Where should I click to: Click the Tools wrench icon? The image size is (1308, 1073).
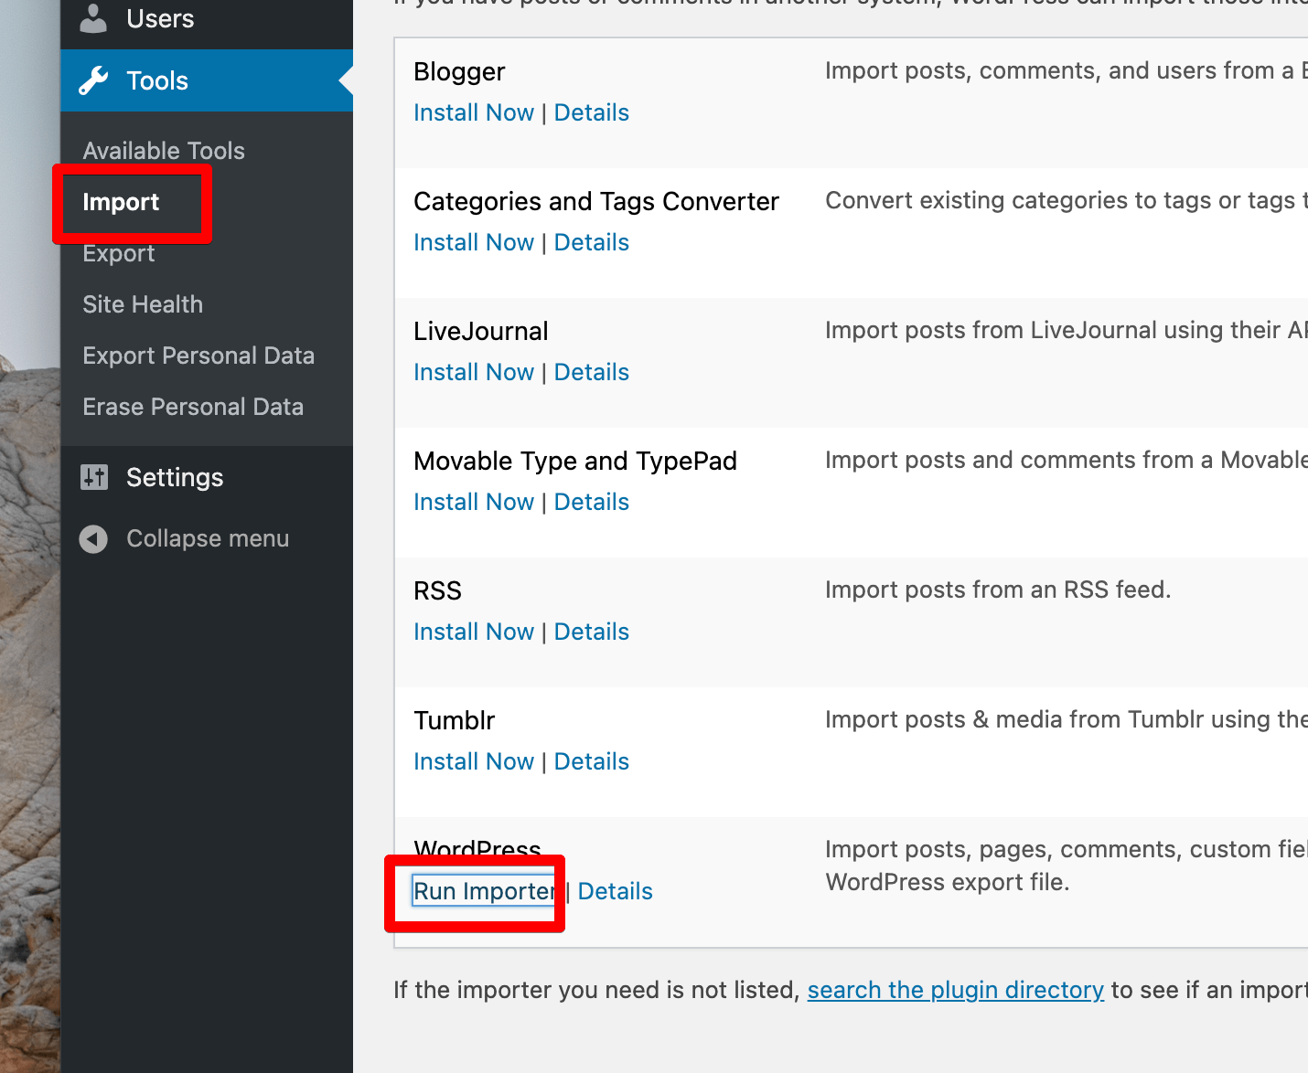[93, 80]
